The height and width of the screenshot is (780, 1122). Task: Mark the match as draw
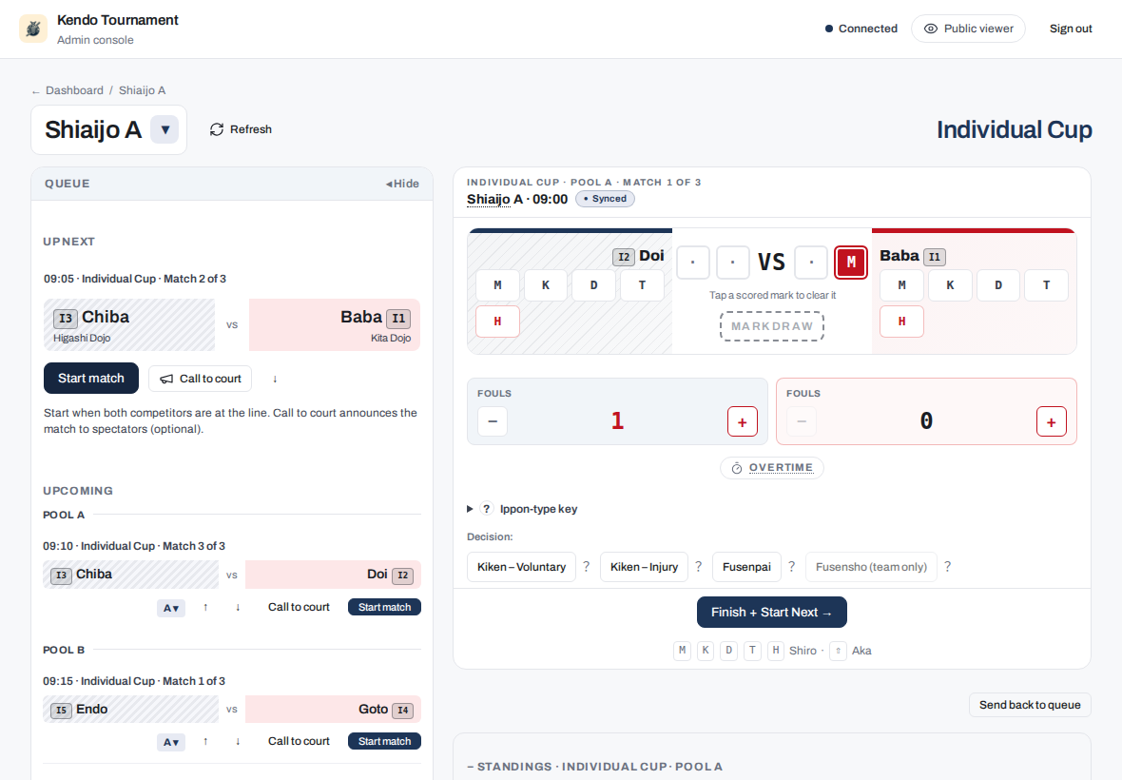pyautogui.click(x=772, y=326)
